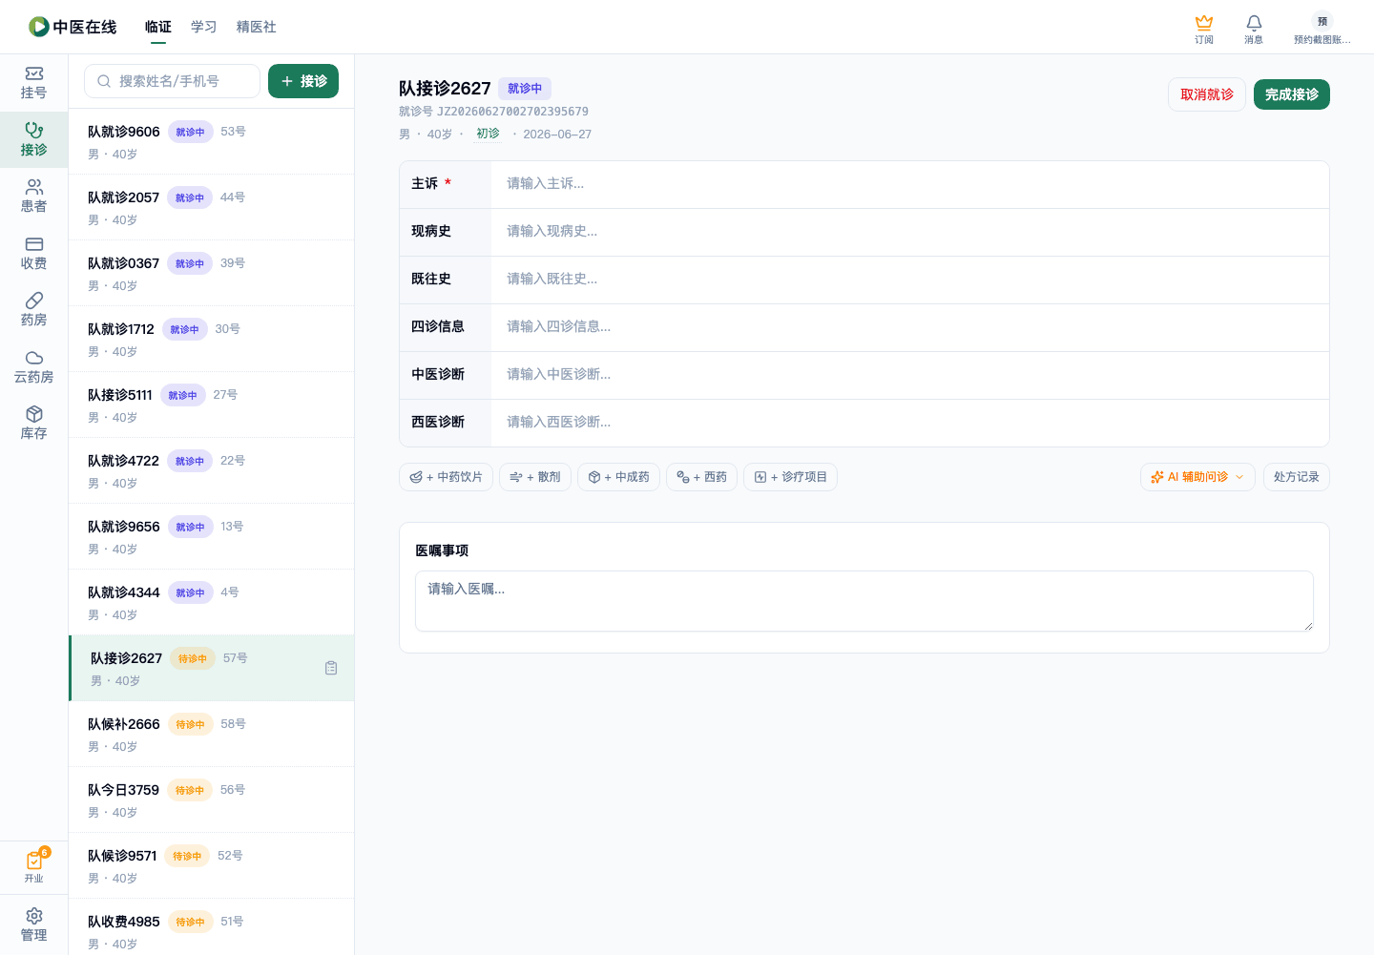Open the 开业 checklist icon with badge
The width and height of the screenshot is (1374, 955).
click(x=33, y=866)
